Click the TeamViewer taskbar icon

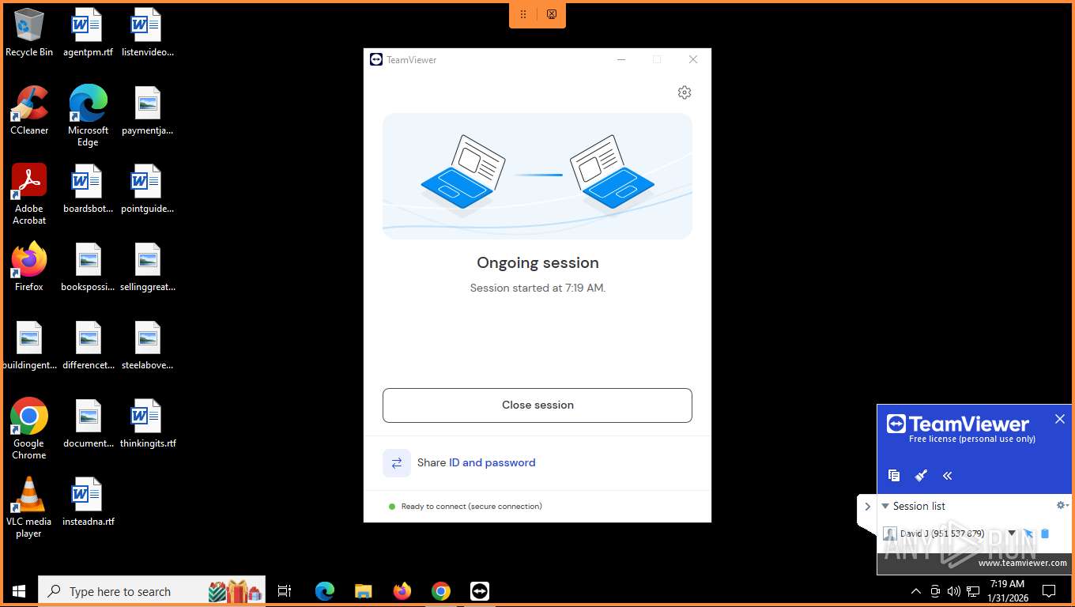tap(480, 591)
